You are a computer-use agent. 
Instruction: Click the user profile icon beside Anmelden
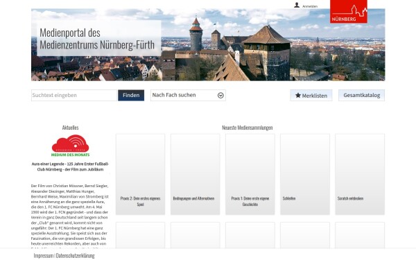[297, 5]
